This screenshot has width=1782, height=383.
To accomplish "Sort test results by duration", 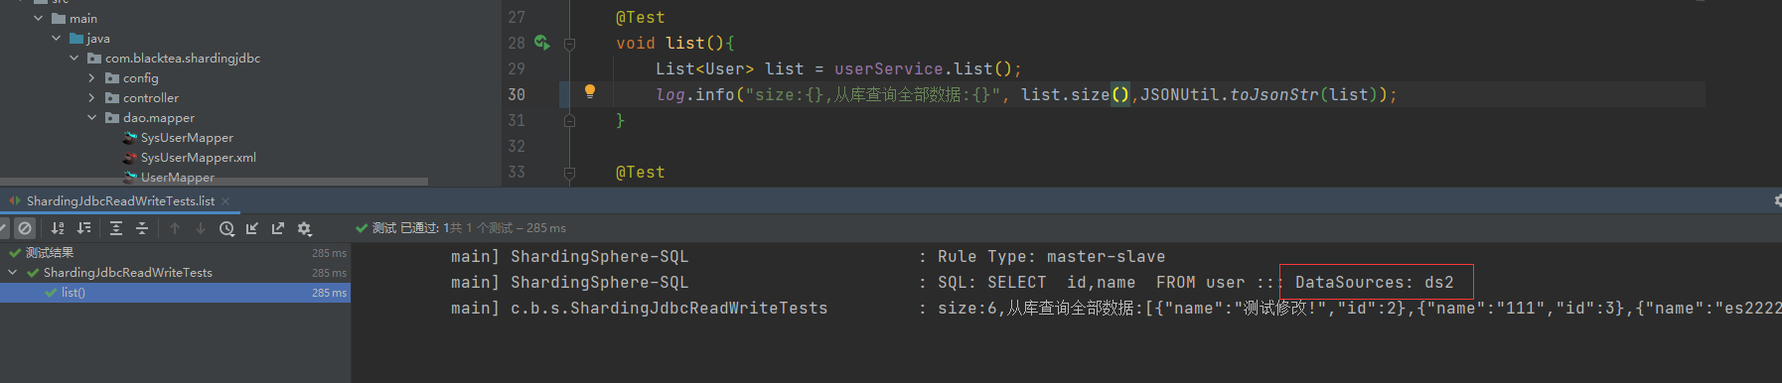I will click(x=84, y=228).
